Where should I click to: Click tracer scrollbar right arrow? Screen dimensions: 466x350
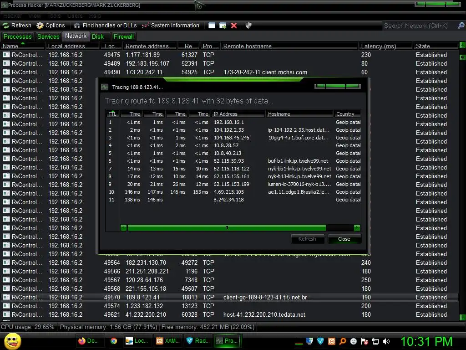[x=357, y=228]
